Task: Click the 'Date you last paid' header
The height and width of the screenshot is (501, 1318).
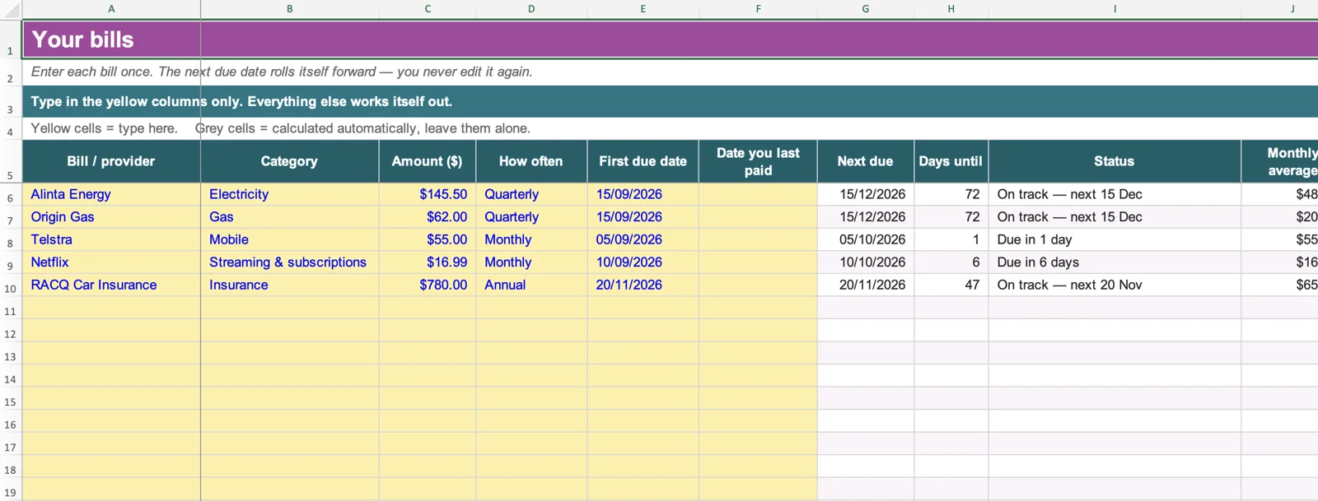Action: click(x=758, y=161)
